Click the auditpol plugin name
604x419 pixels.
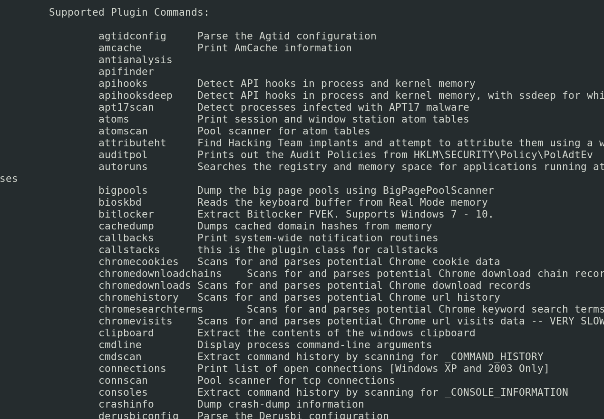pos(123,155)
